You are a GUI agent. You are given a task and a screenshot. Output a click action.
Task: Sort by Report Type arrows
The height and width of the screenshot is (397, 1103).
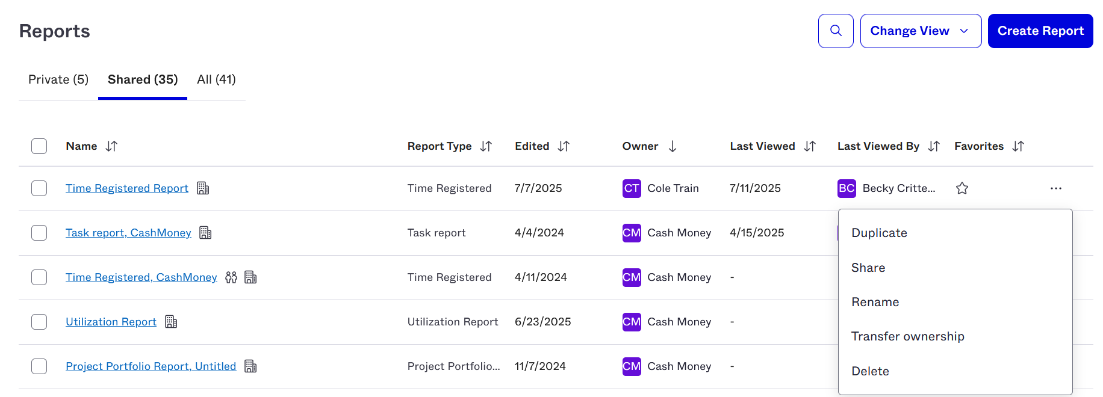pos(486,146)
